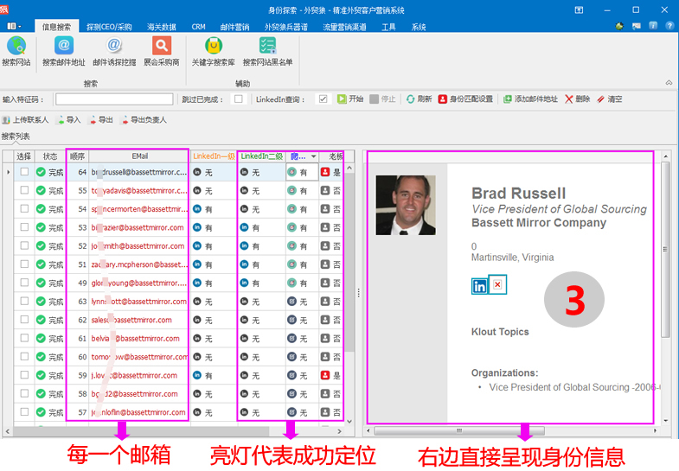Image resolution: width=679 pixels, height=471 pixels.
Task: Select the 邮件诱探挖掘 icon
Action: pyautogui.click(x=114, y=46)
